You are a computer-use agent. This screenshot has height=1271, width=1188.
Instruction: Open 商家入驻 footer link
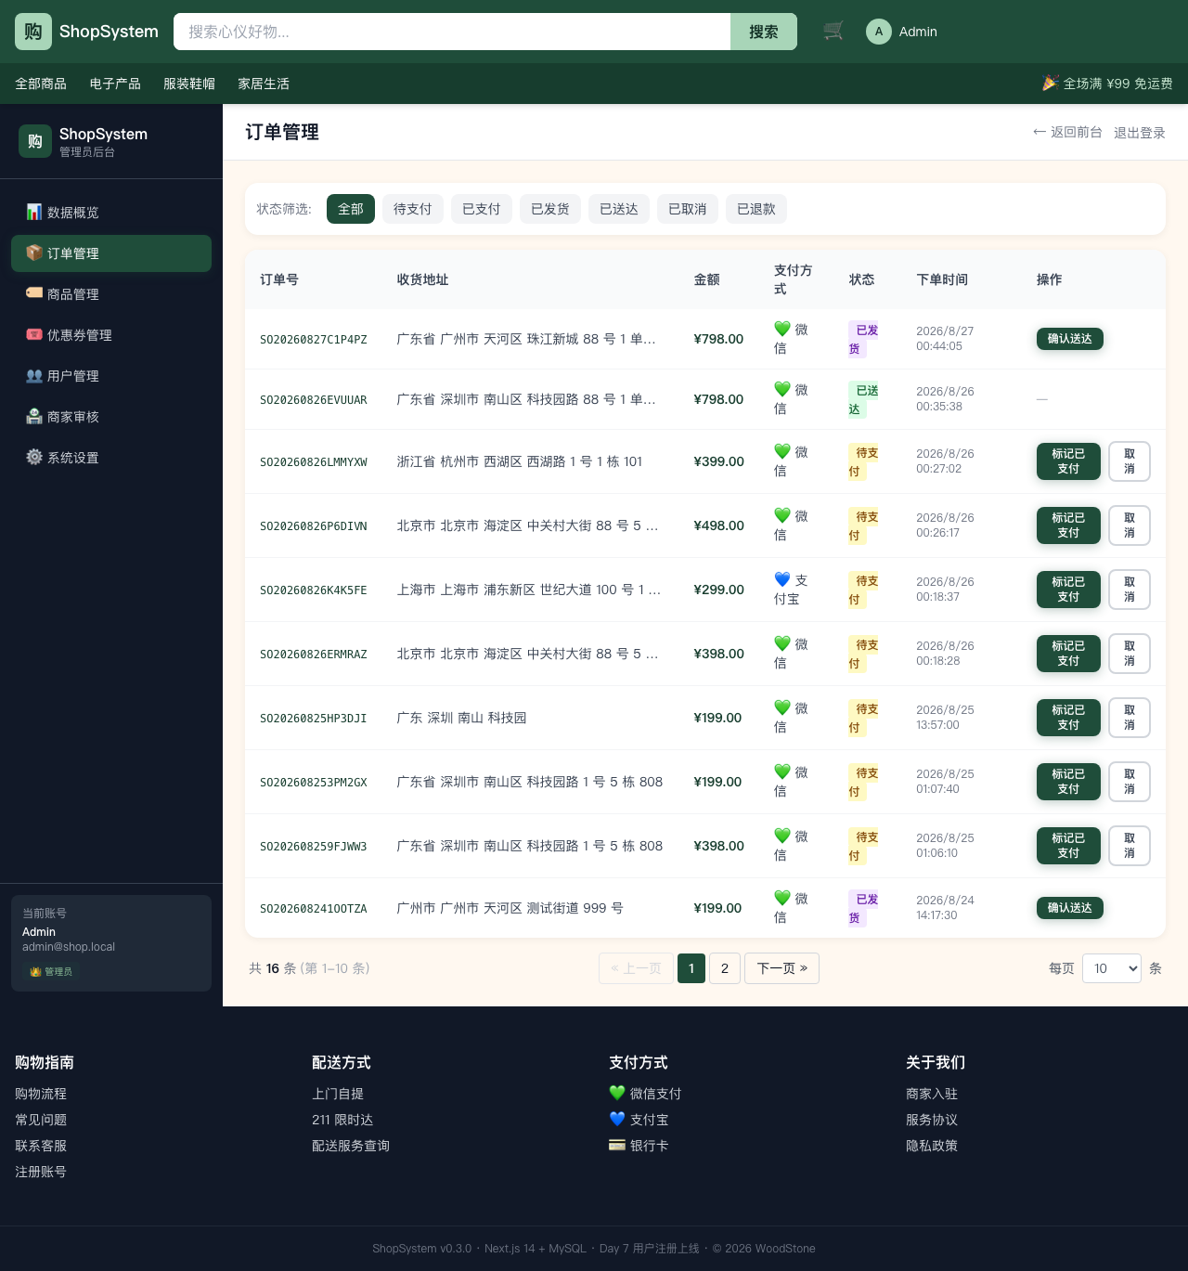point(932,1094)
